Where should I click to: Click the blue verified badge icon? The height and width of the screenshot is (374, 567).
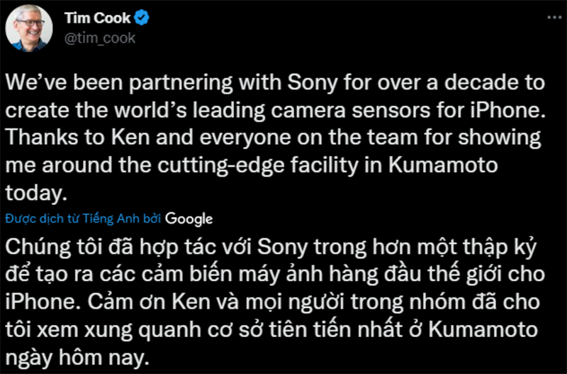tap(146, 18)
